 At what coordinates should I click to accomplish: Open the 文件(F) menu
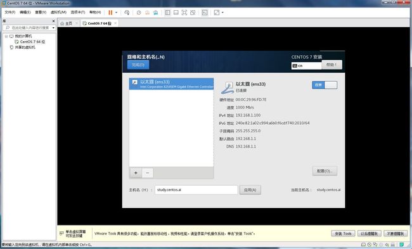point(10,12)
